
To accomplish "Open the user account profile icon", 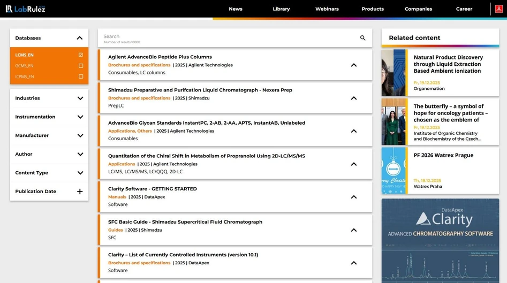I will (499, 9).
